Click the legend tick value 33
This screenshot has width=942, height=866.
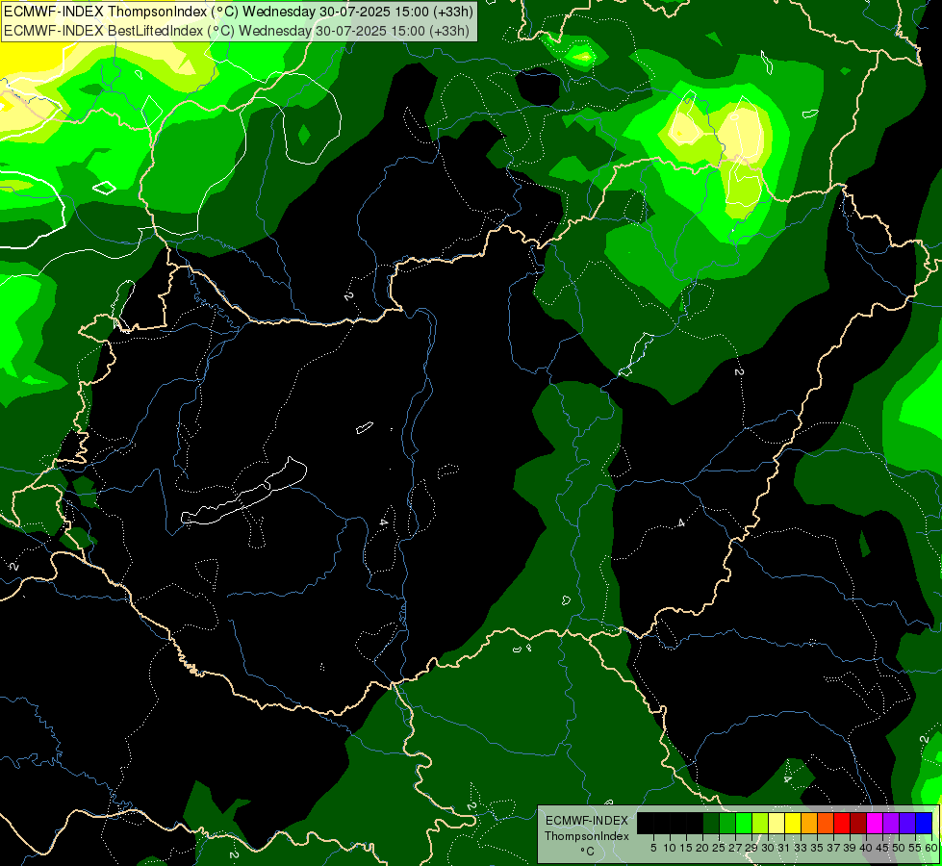click(x=801, y=848)
